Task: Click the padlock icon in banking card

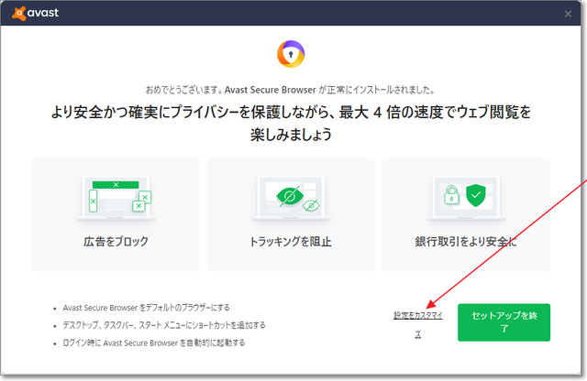Action: pyautogui.click(x=450, y=196)
